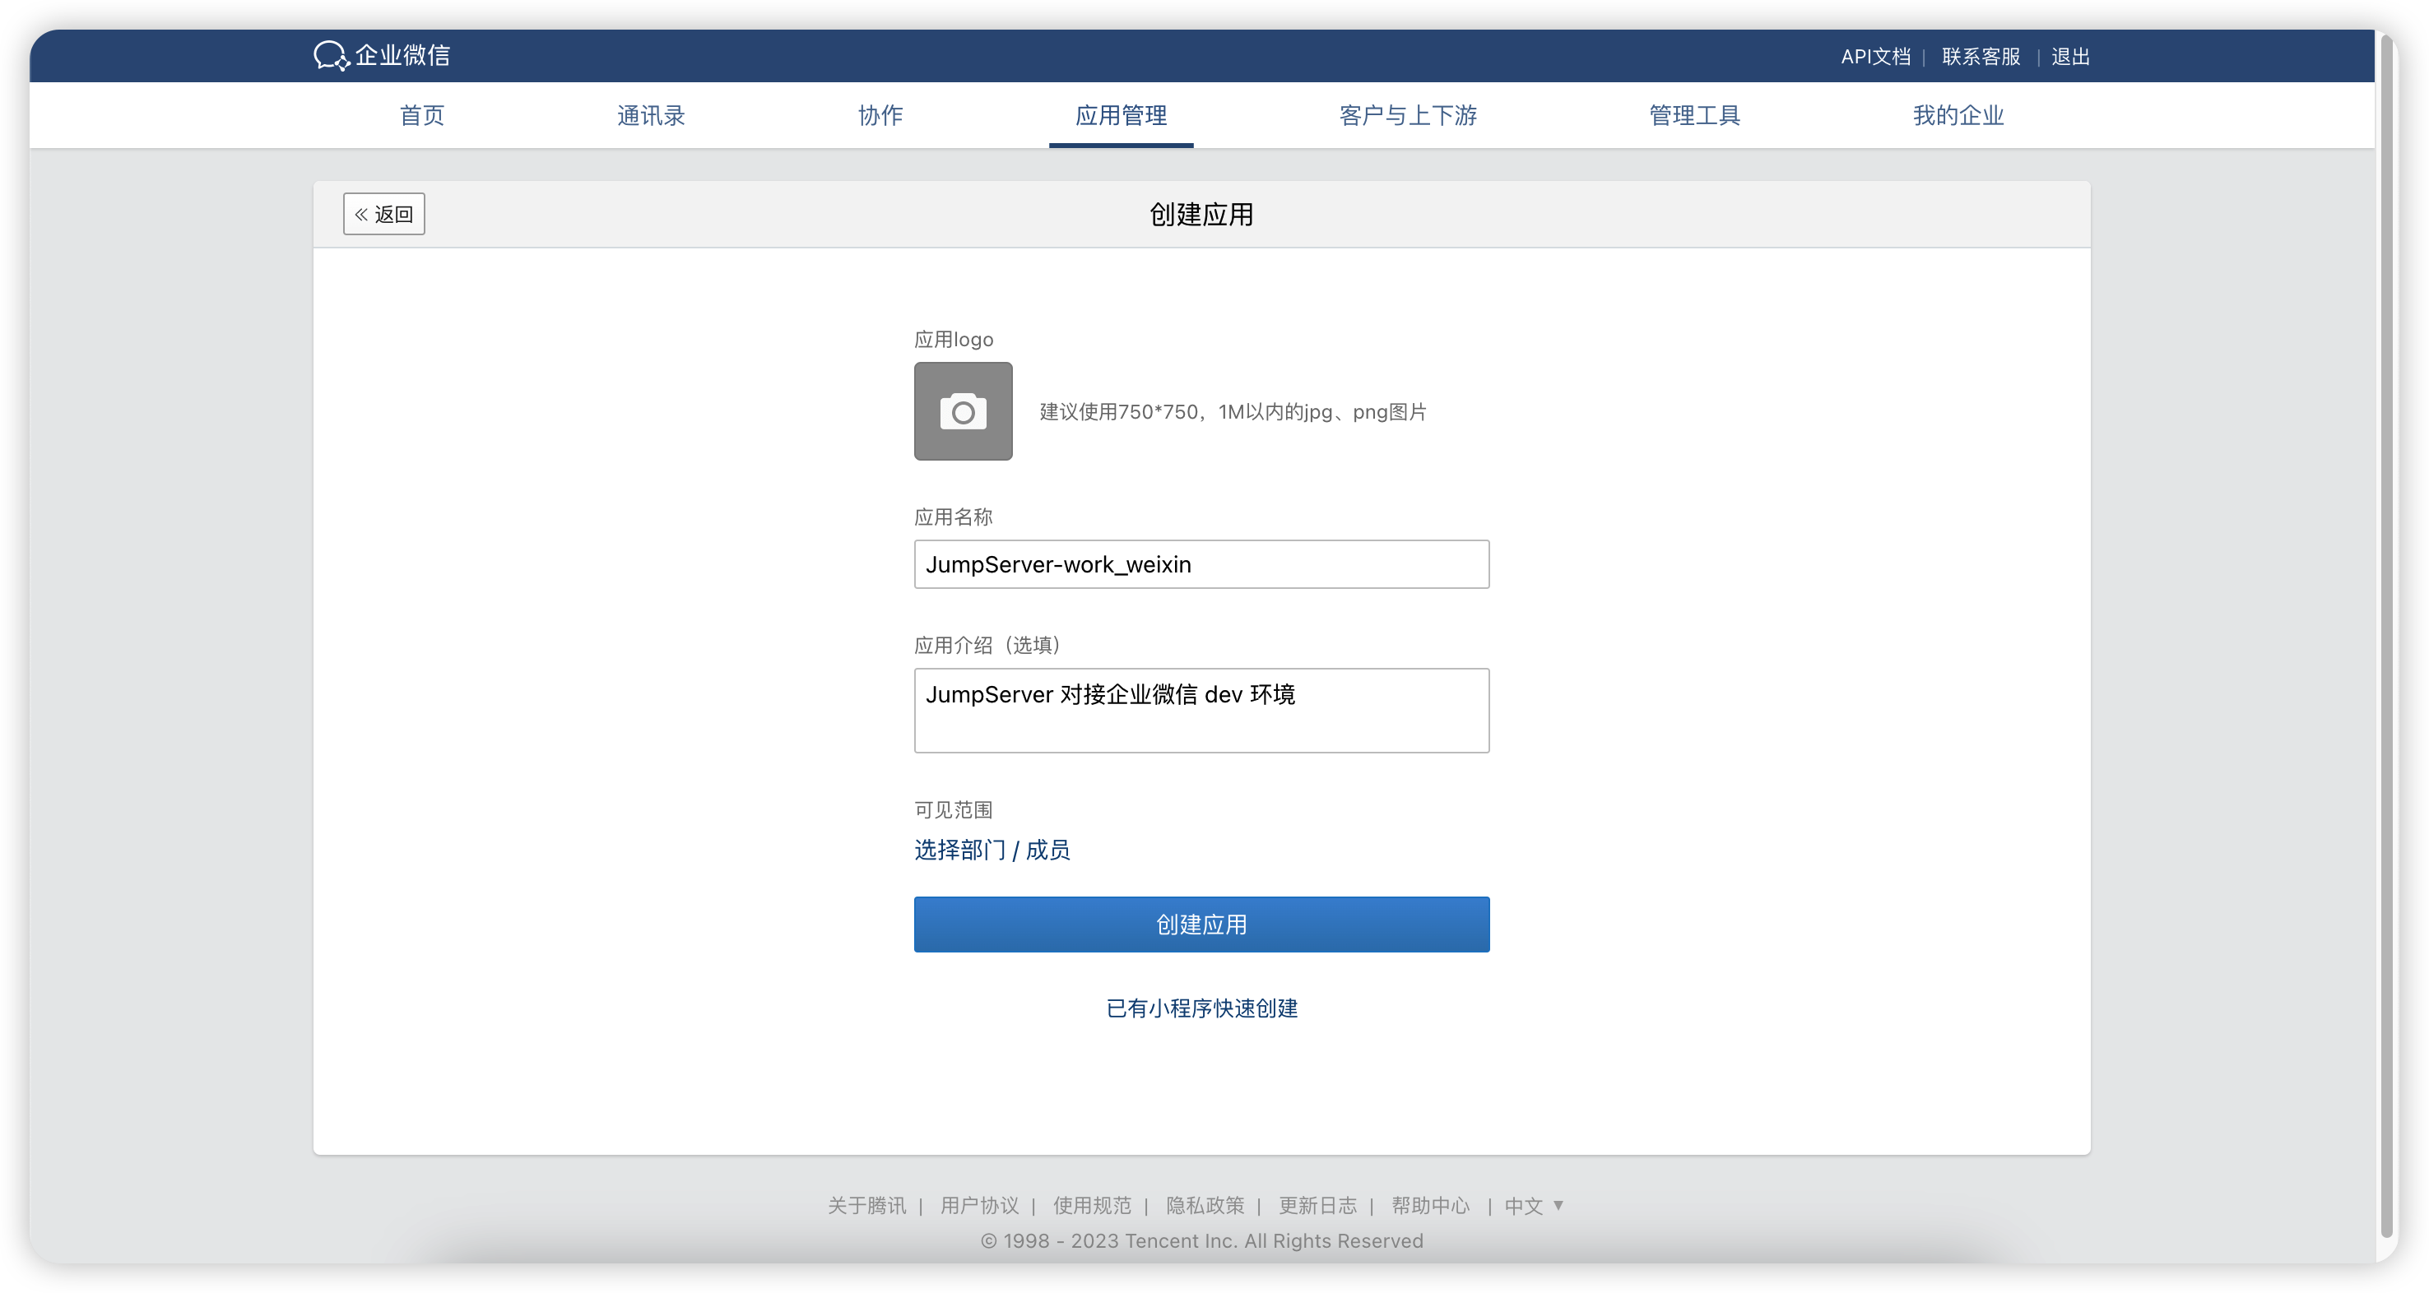Open the 通讯录 tab

651,115
